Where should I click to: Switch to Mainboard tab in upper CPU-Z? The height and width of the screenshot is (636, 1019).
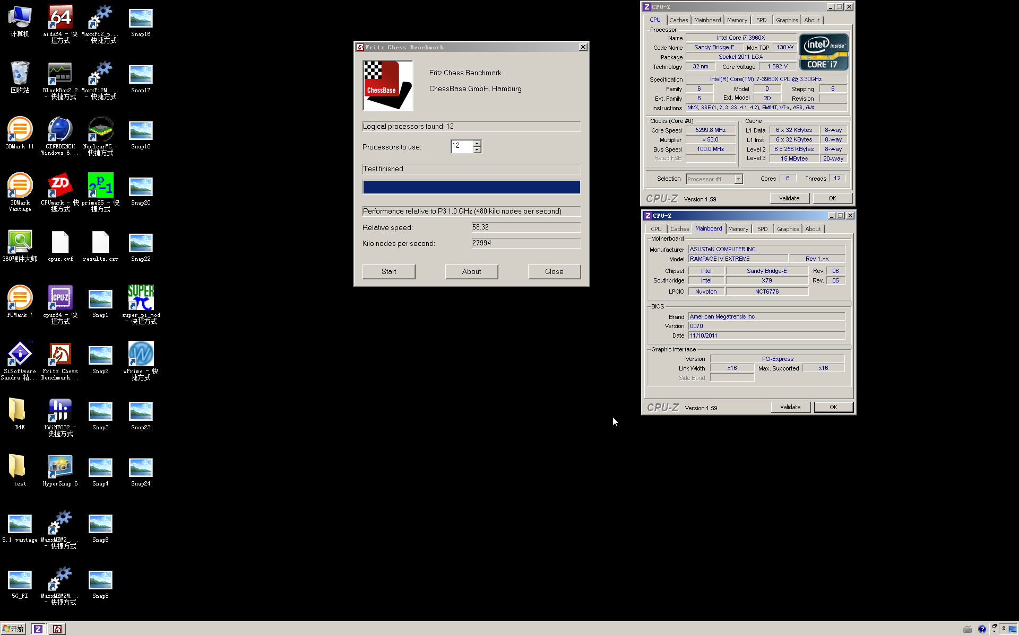[707, 20]
